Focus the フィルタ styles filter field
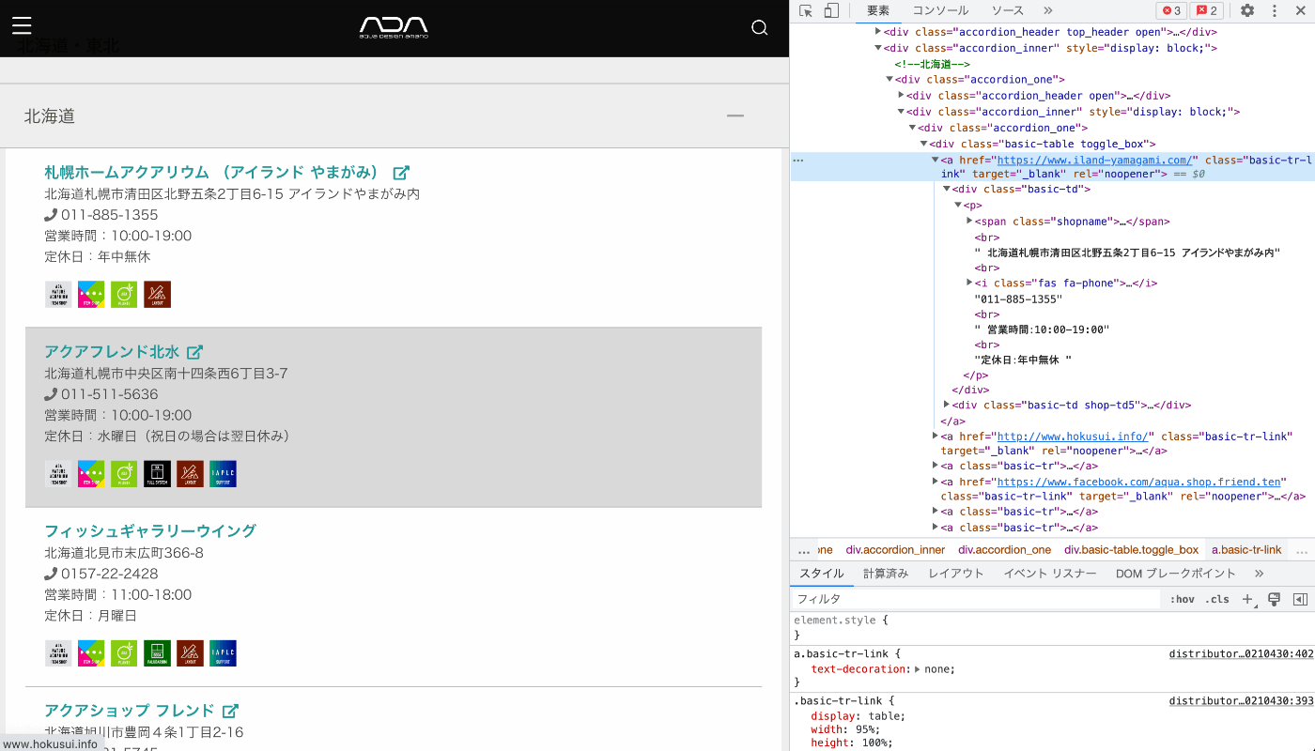The image size is (1315, 751). [977, 599]
